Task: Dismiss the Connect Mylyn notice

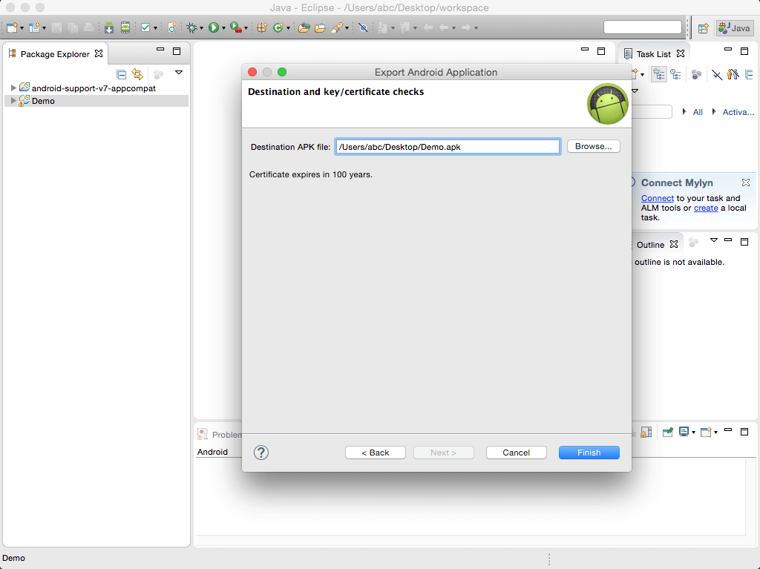Action: pos(745,182)
